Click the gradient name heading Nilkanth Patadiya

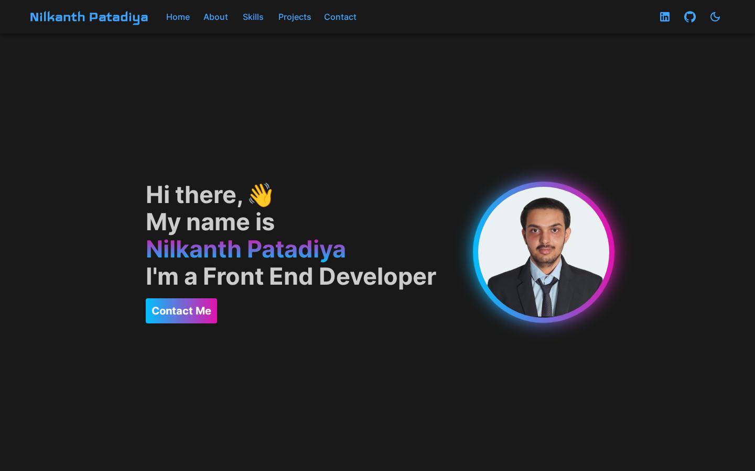click(246, 249)
